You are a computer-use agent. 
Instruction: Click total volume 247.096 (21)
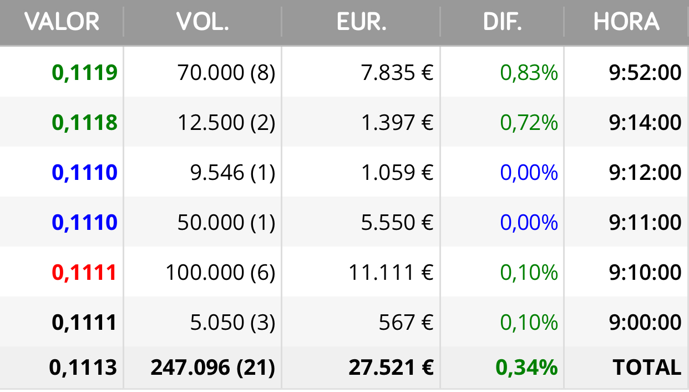coord(213,367)
